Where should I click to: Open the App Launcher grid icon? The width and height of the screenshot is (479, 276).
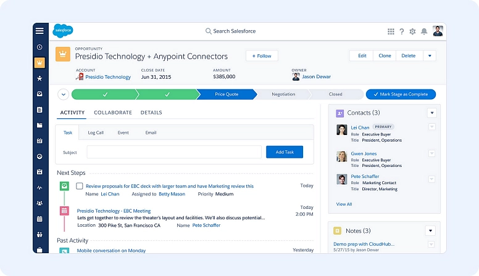391,31
